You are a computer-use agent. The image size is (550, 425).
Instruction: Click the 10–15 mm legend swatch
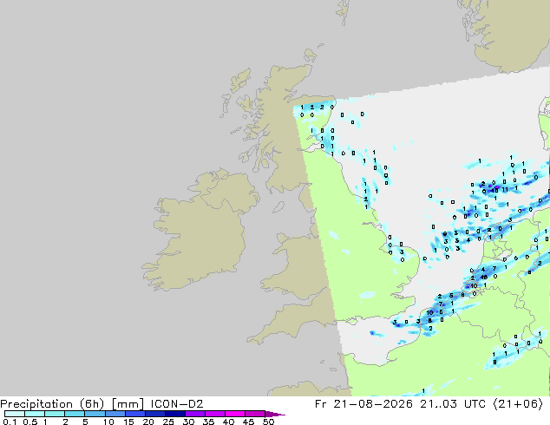click(115, 414)
